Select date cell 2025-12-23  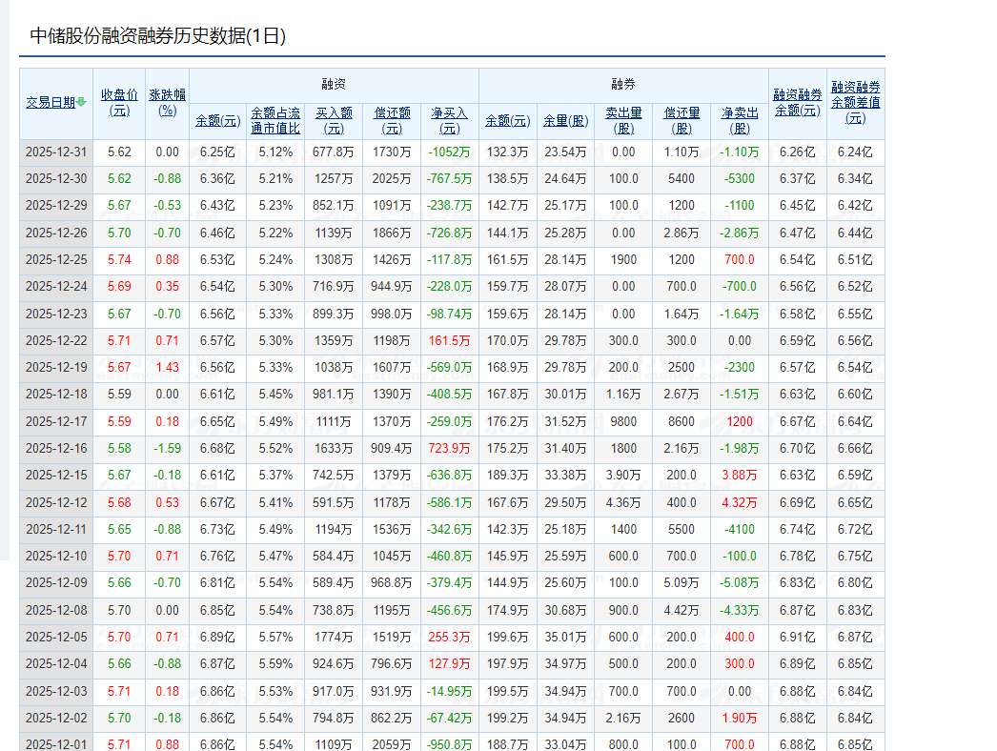(x=56, y=314)
